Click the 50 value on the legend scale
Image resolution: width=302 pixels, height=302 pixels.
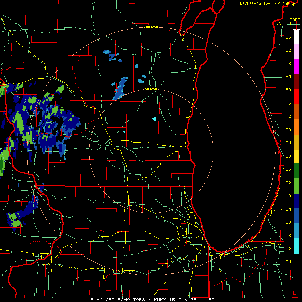tap(288, 90)
